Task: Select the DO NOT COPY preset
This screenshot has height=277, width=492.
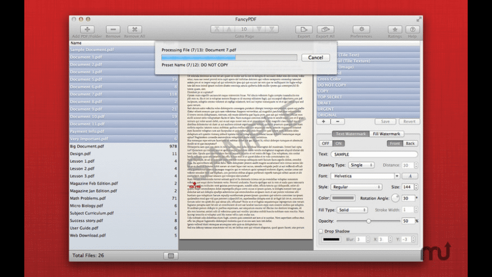Action: click(x=368, y=85)
